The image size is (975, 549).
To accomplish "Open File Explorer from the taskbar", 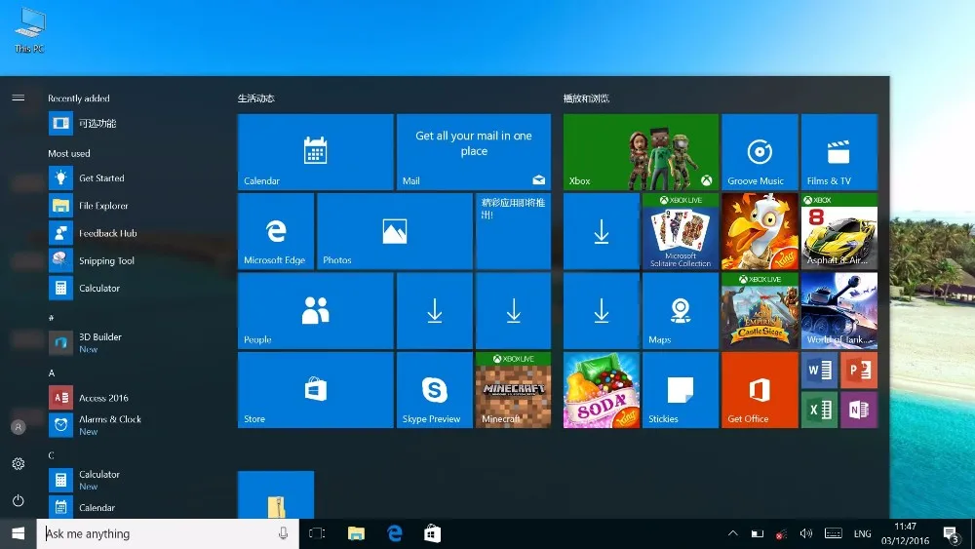I will pos(356,533).
